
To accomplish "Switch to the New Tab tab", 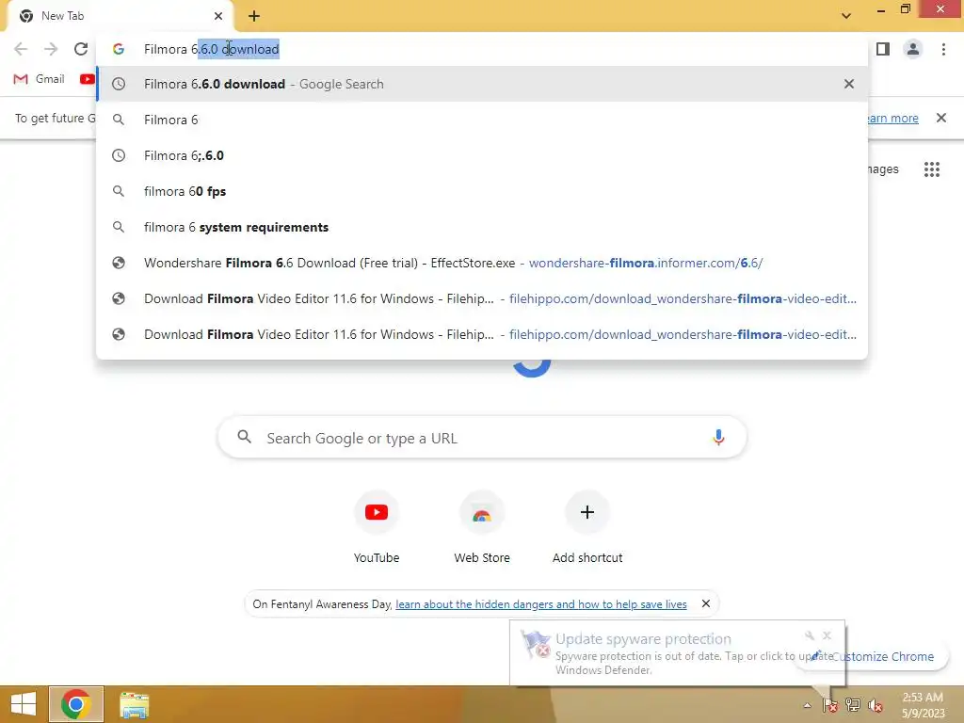I will coord(120,16).
